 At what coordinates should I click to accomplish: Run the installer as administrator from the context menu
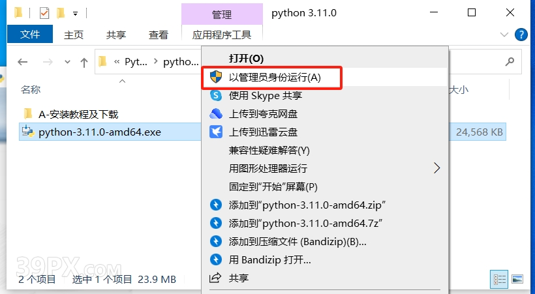point(324,78)
